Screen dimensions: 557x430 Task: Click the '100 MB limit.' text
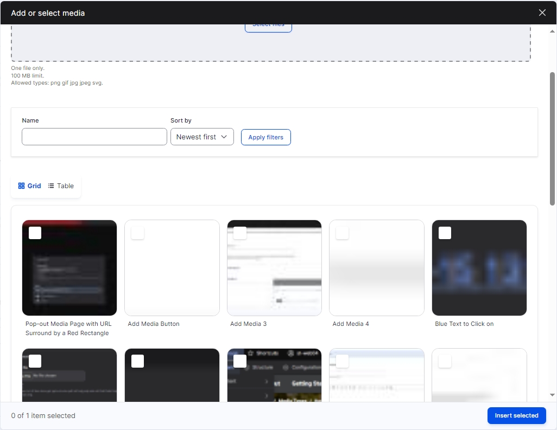pyautogui.click(x=27, y=75)
